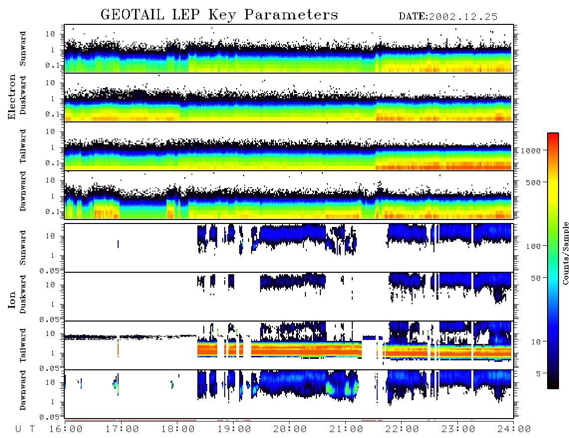Click the 20:00 time axis label
569x438 pixels.
pos(290,429)
